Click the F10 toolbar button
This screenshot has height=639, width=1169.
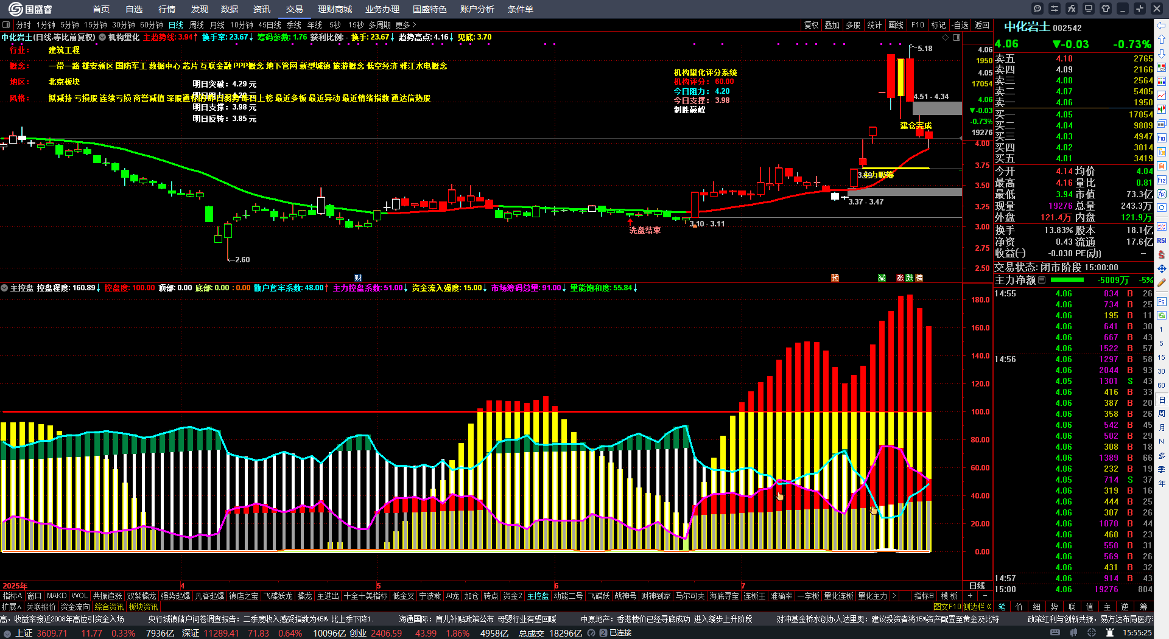tap(918, 25)
